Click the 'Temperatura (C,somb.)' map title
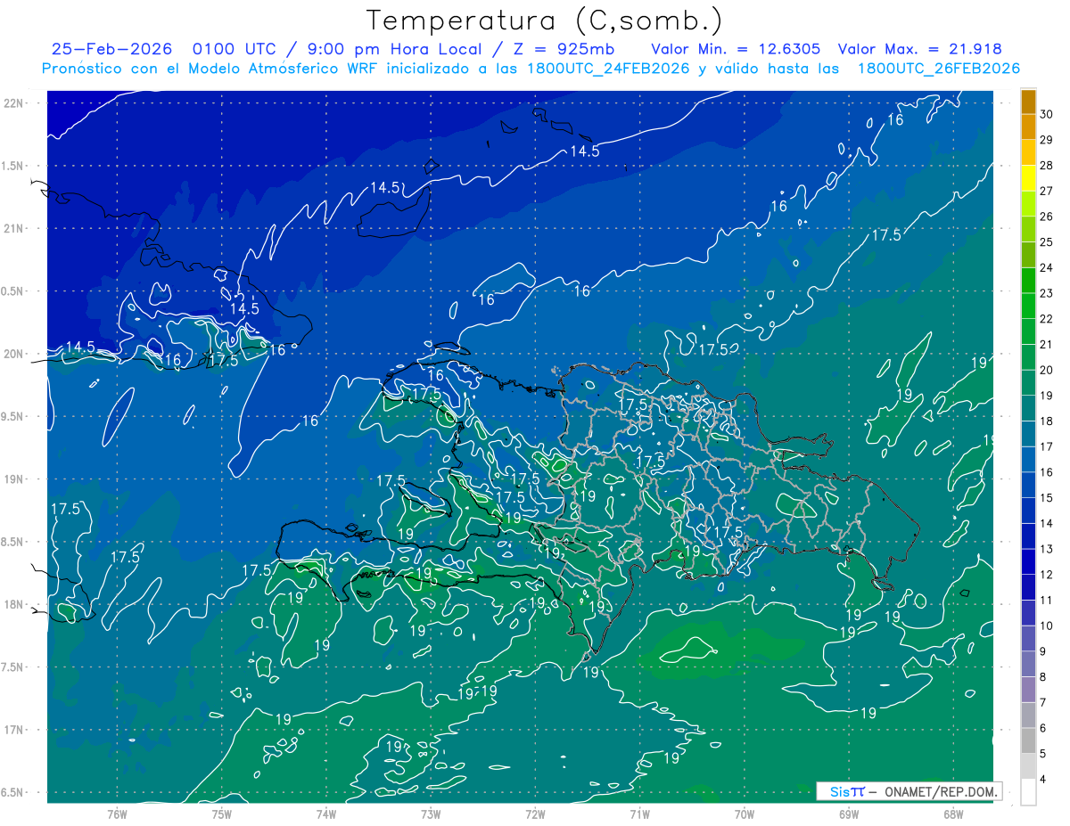This screenshot has width=1070, height=826. tap(544, 20)
